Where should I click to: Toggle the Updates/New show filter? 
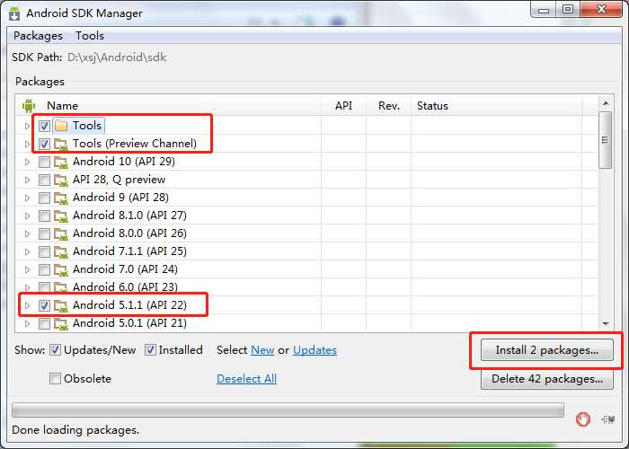55,350
